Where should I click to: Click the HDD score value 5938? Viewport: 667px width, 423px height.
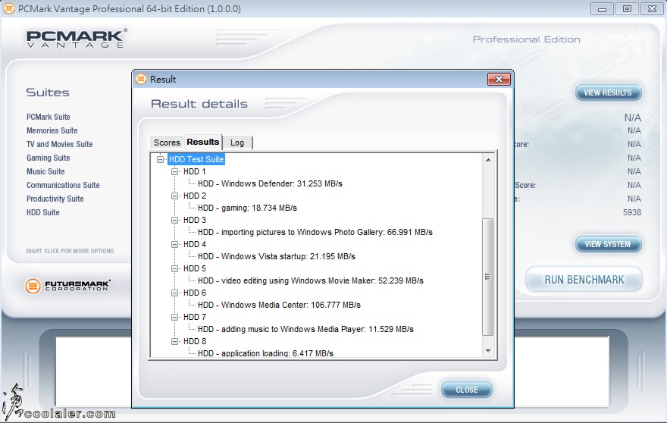632,212
